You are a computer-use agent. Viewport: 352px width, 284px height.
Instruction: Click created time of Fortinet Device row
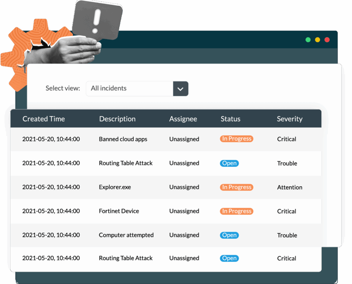click(51, 211)
